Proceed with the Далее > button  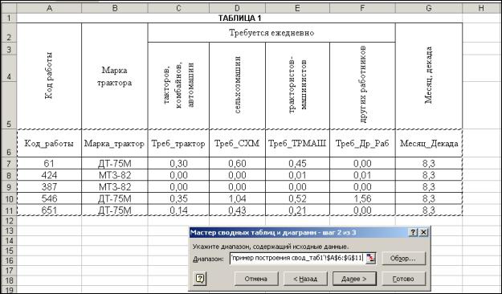tap(354, 279)
